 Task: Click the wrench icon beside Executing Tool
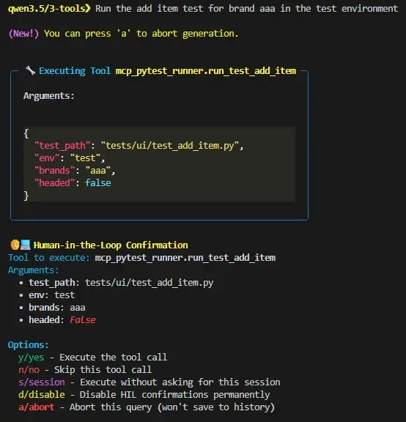click(x=30, y=70)
